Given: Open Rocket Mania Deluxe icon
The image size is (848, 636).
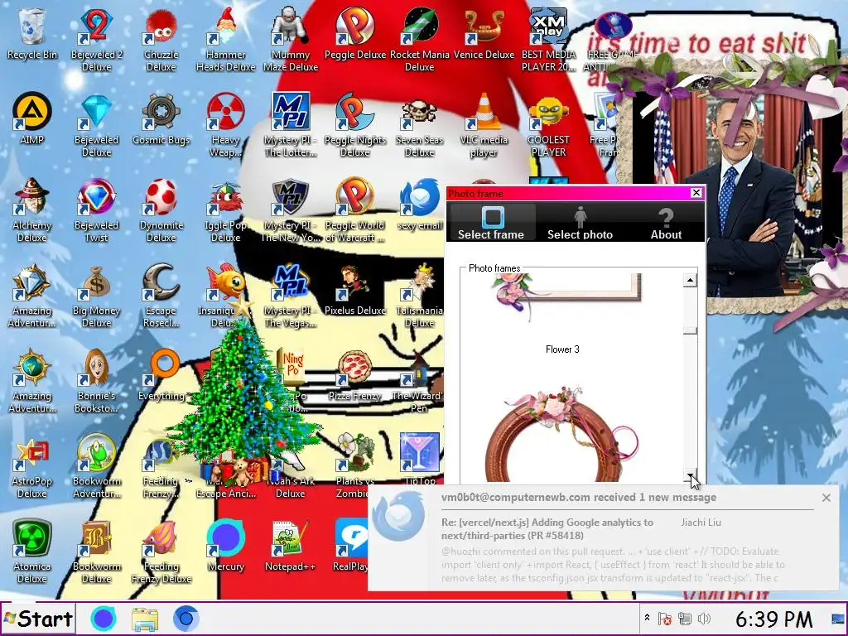Looking at the screenshot, I should 420,38.
